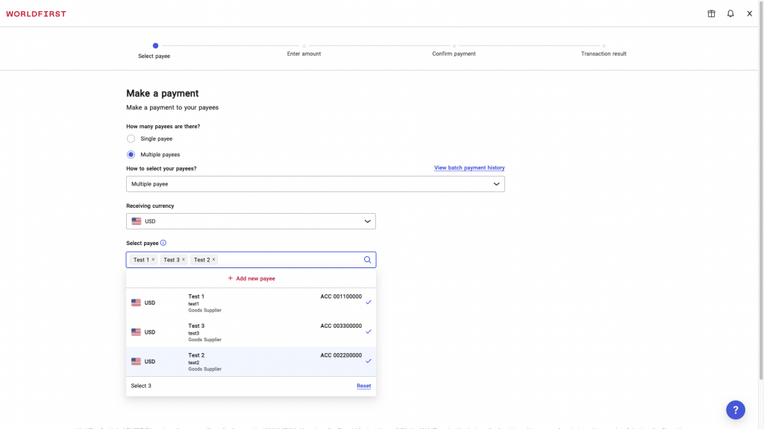Choose the Test 2 payee row
764x429 pixels.
(x=251, y=361)
